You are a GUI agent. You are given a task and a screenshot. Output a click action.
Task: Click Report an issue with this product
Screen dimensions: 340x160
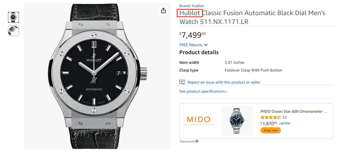[x=224, y=82]
